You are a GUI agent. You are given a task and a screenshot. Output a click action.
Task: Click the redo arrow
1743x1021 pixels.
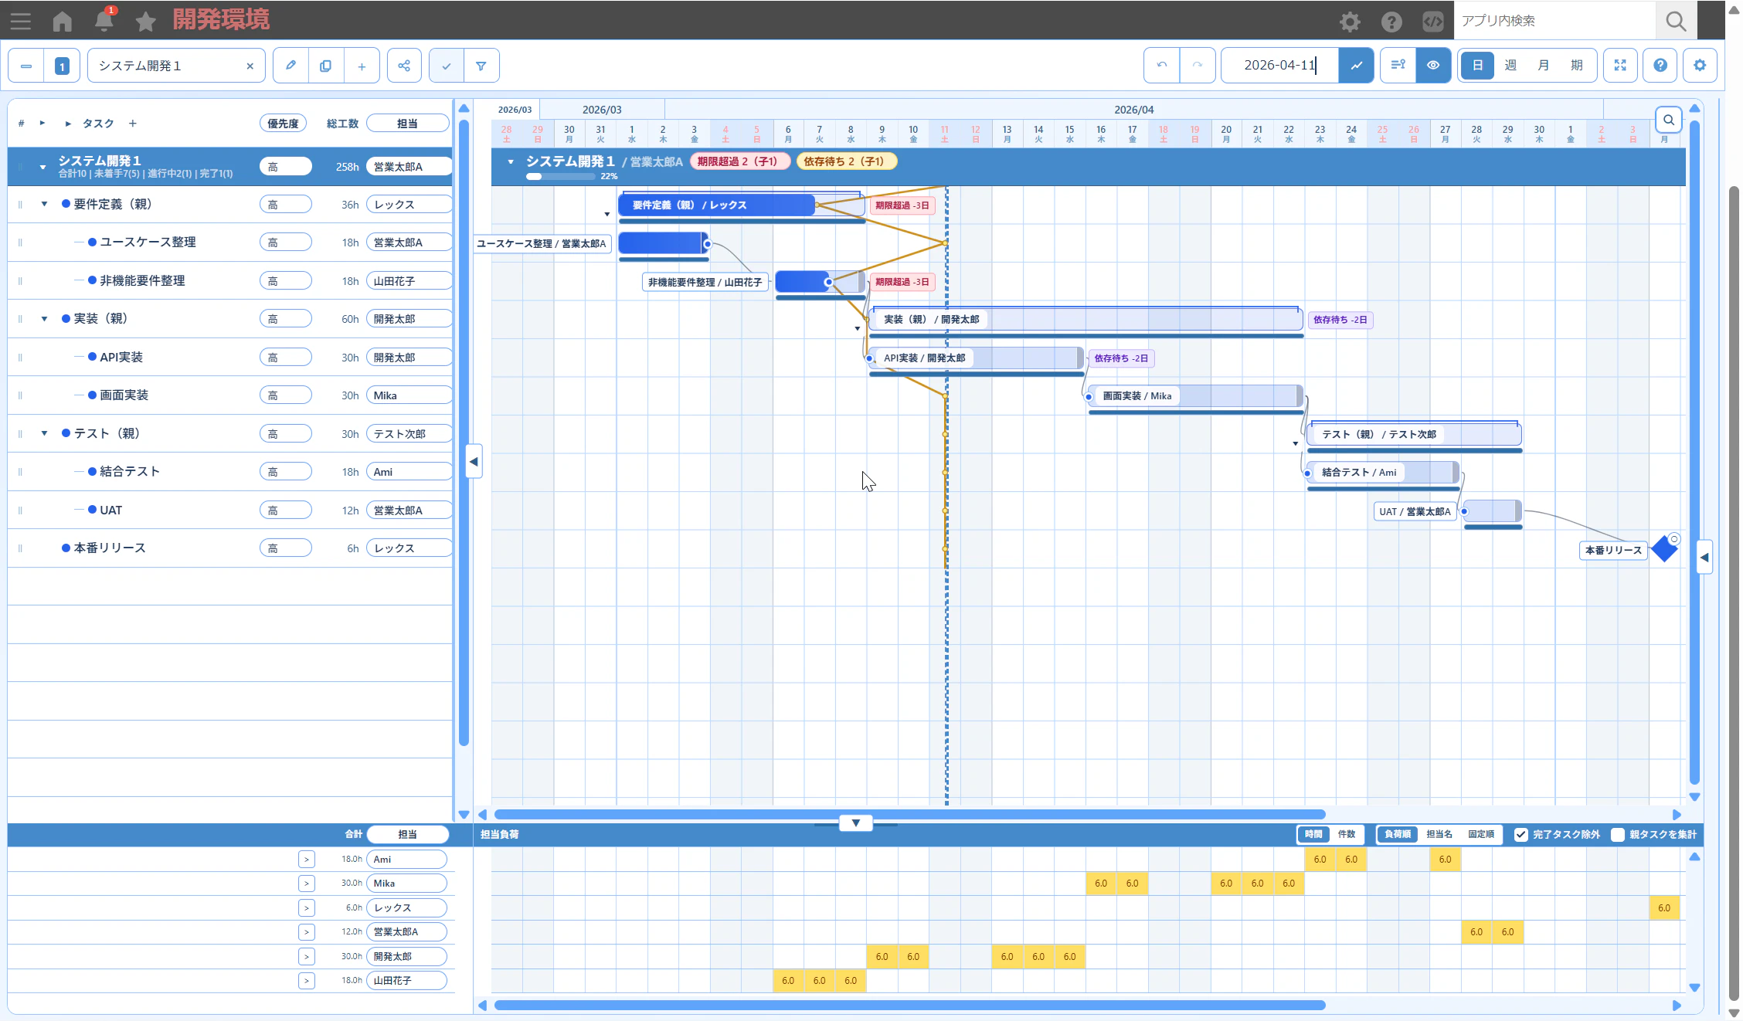1198,66
